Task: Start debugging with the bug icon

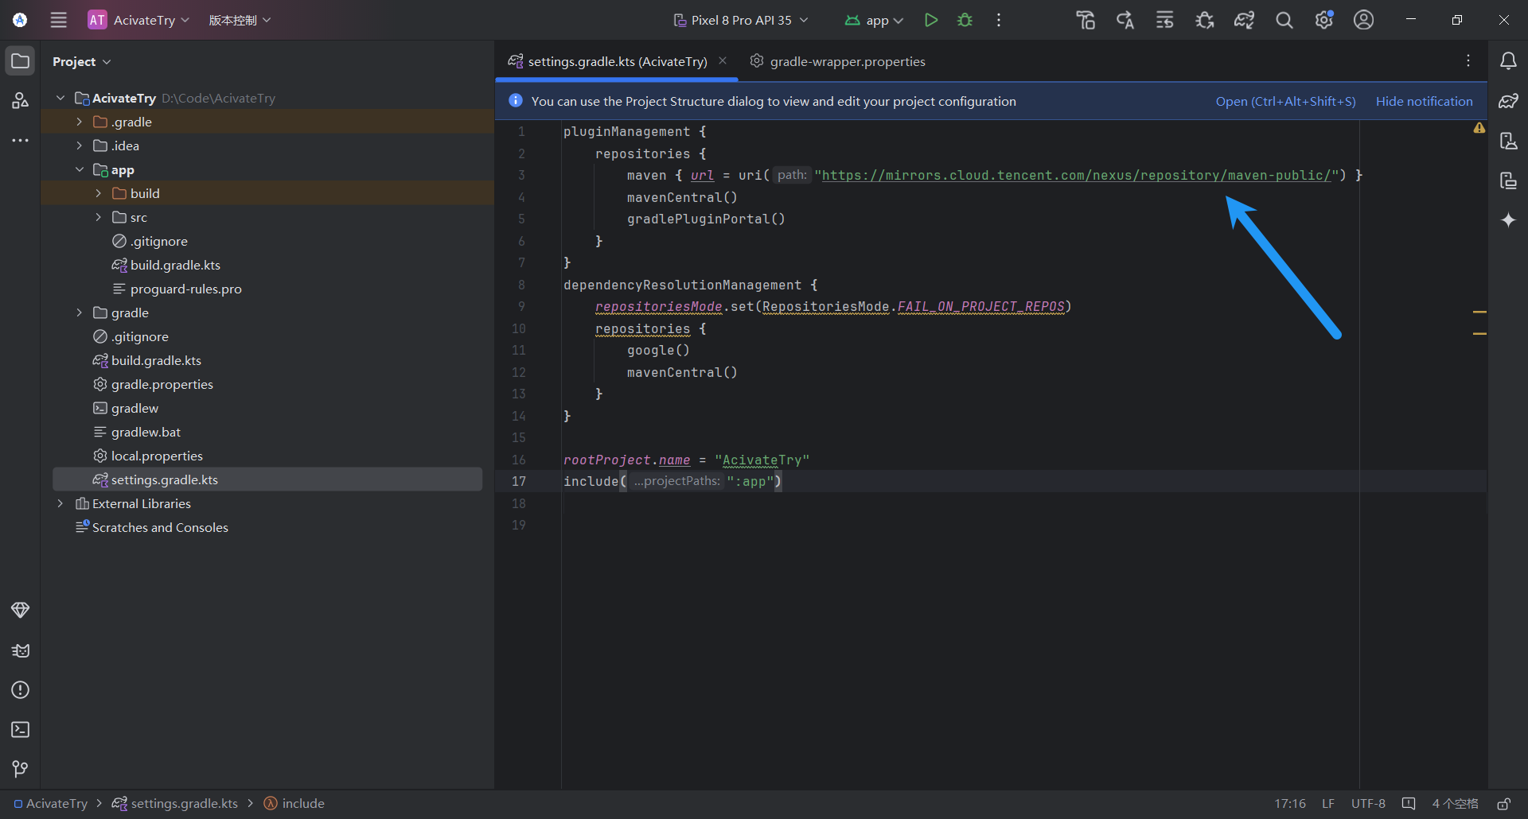Action: 965,20
